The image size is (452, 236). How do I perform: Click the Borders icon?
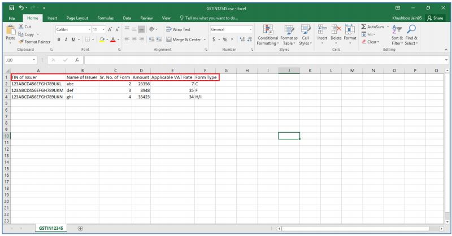tap(88, 39)
